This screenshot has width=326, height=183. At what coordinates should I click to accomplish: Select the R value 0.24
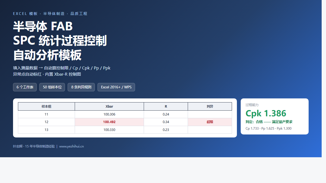point(166,114)
